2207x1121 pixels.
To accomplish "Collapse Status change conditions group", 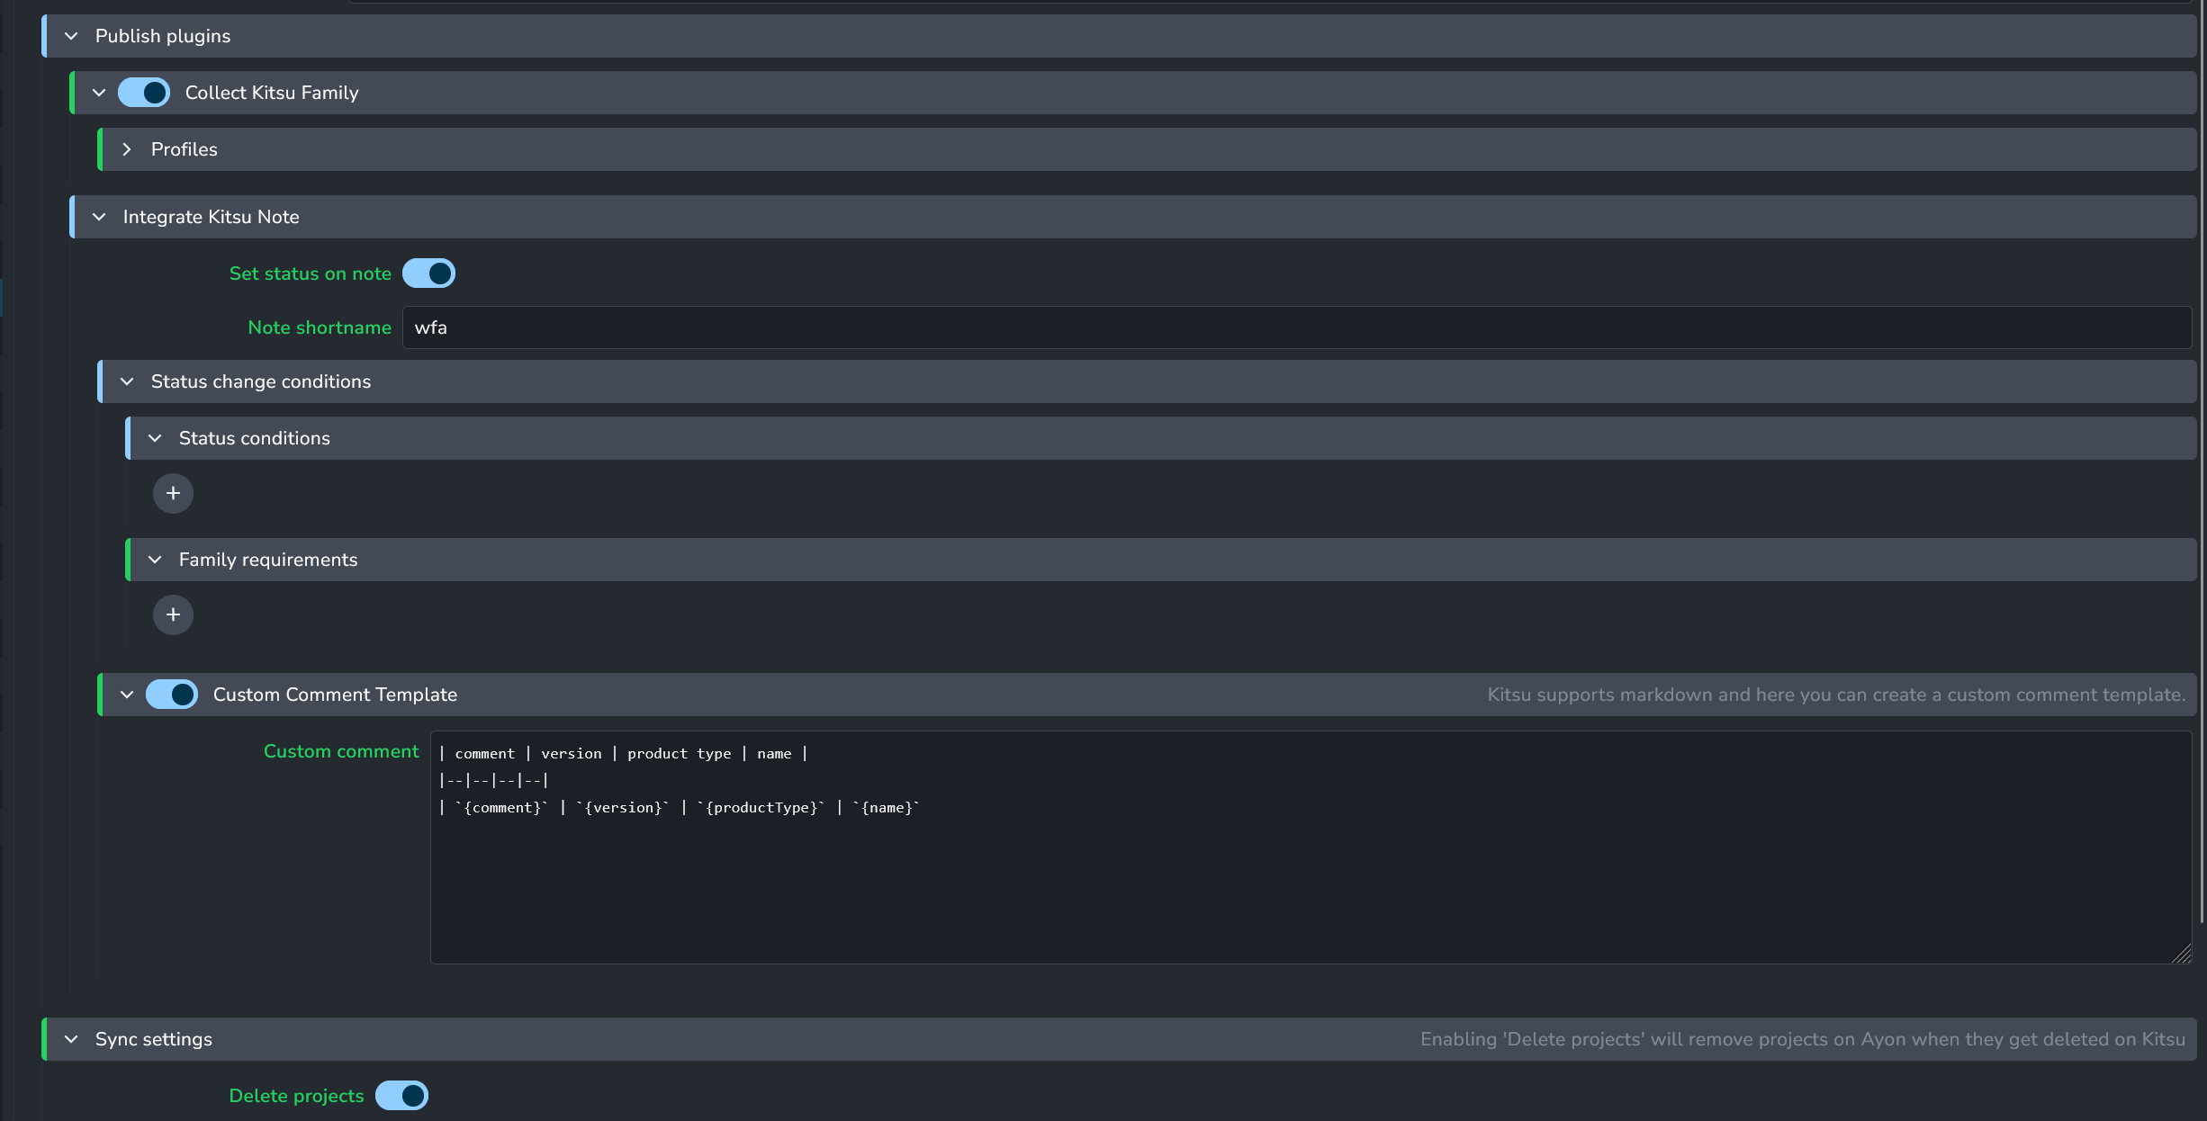I will pos(127,381).
